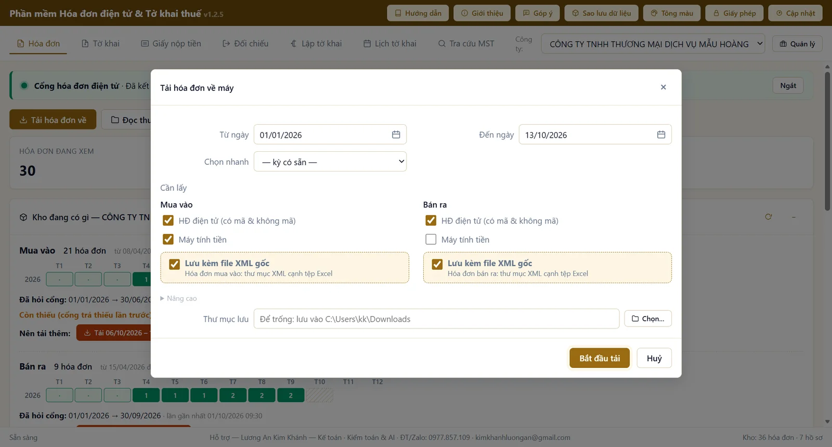Uncheck Bán ra HĐ điện tử checkbox
Image resolution: width=832 pixels, height=447 pixels.
[431, 220]
